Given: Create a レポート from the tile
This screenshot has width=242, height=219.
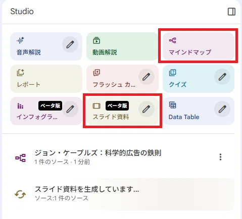Looking at the screenshot, I should 46,79.
